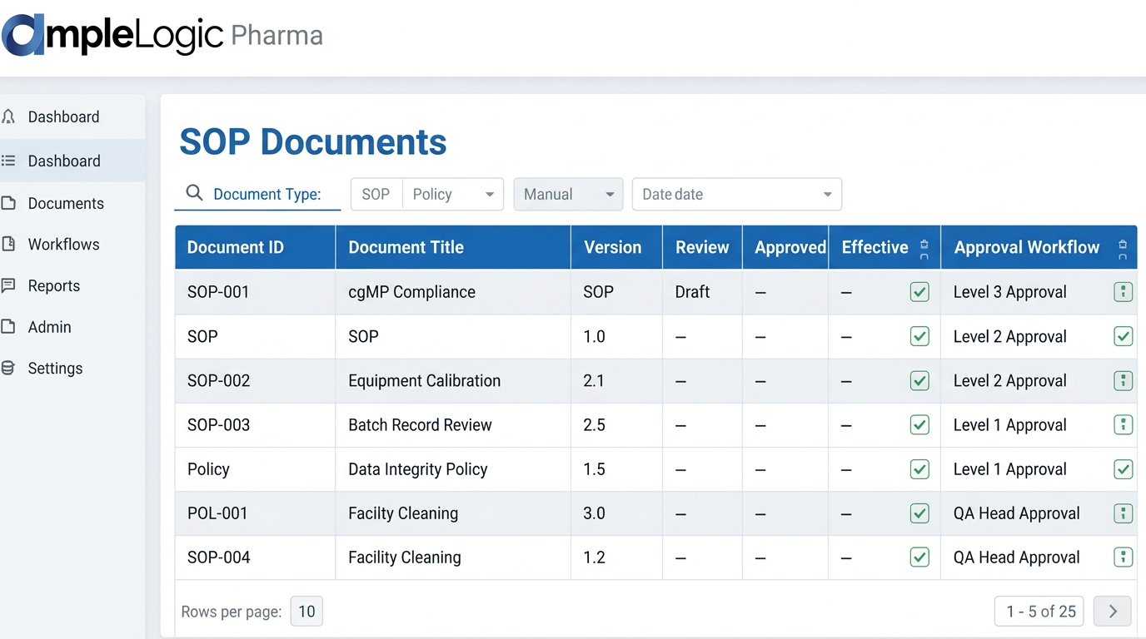Expand the Policy document type dropdown
The height and width of the screenshot is (639, 1146).
click(x=489, y=195)
